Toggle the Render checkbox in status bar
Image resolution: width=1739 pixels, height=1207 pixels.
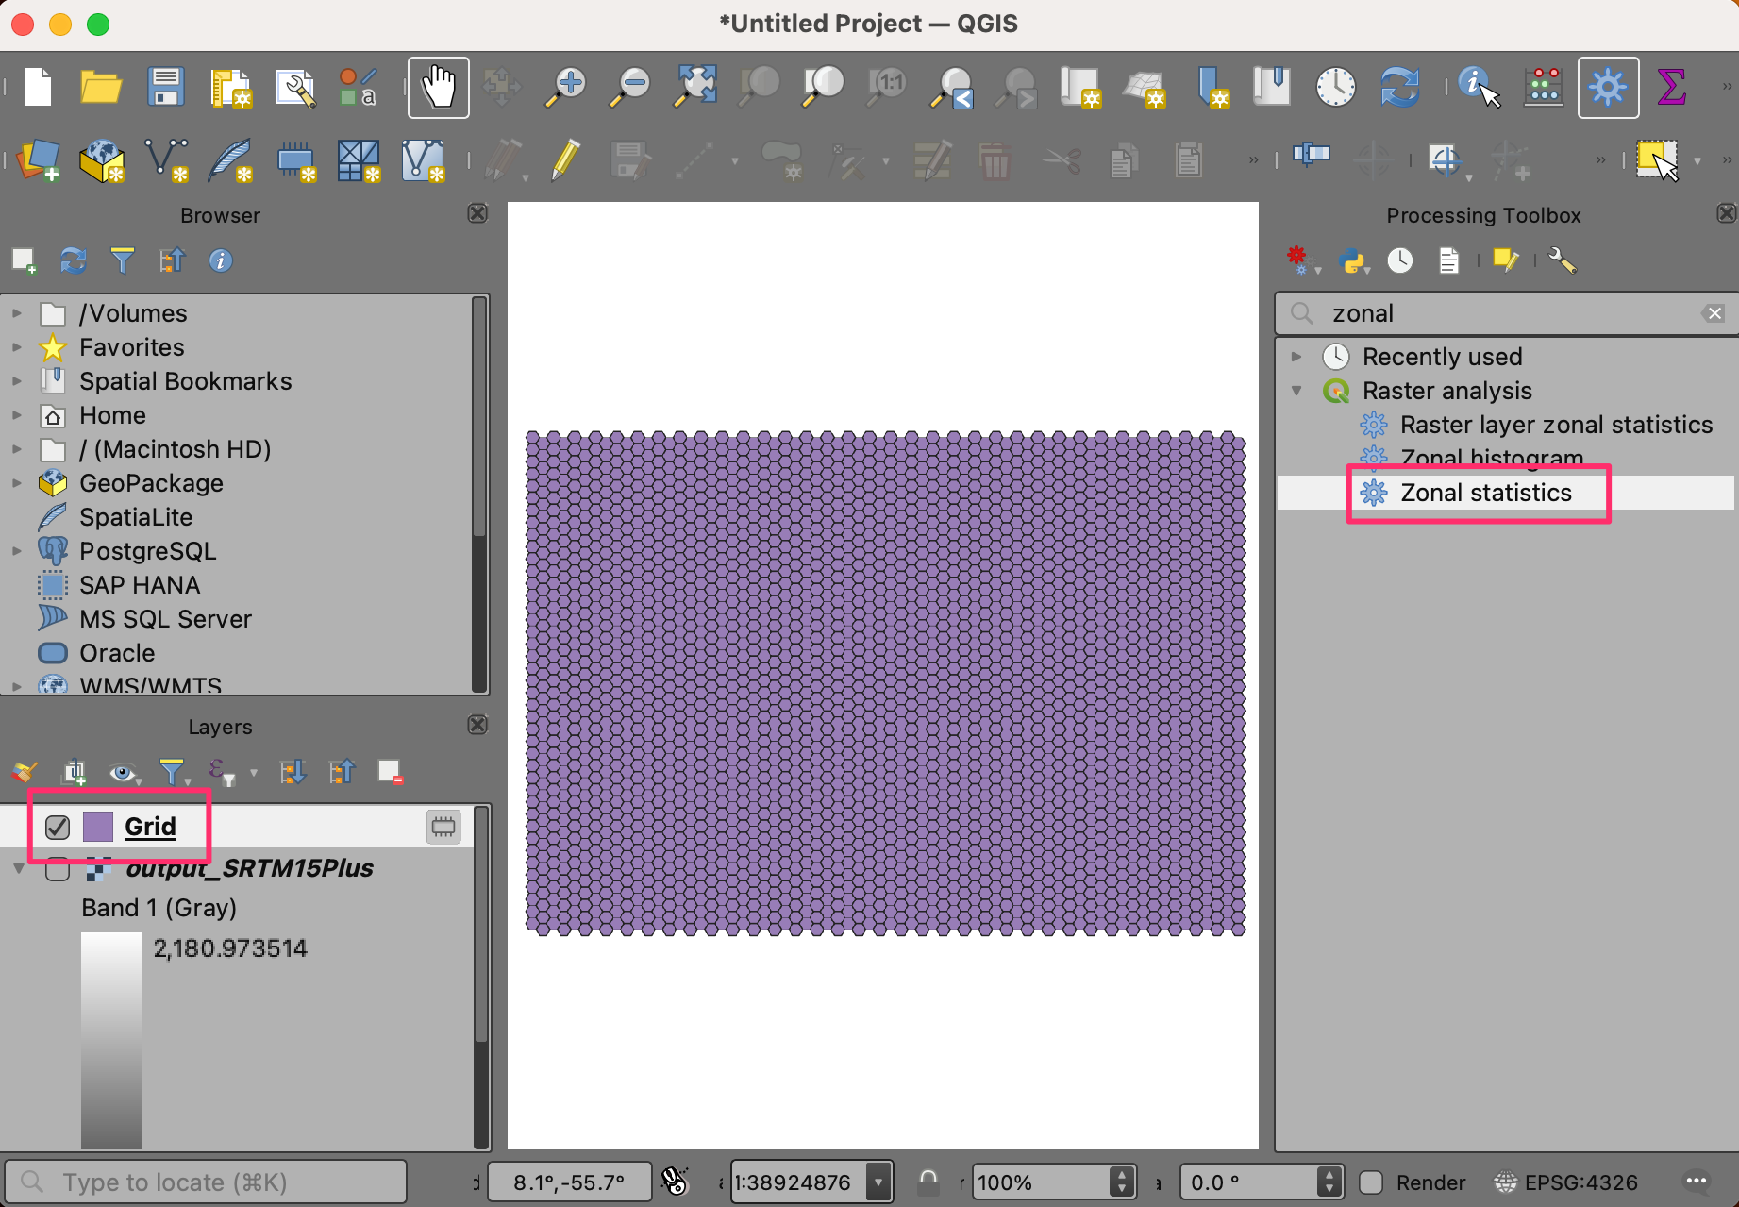pos(1371,1182)
